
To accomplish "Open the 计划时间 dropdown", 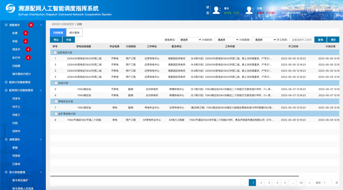I will click(227, 39).
